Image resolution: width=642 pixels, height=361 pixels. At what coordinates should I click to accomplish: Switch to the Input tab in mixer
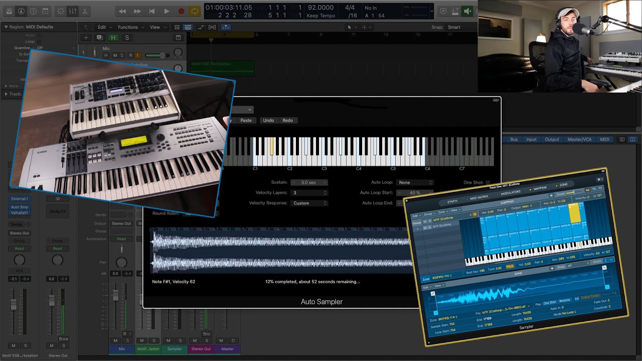531,139
